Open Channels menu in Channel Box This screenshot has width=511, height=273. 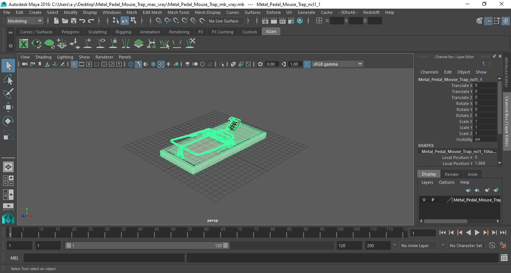(429, 72)
